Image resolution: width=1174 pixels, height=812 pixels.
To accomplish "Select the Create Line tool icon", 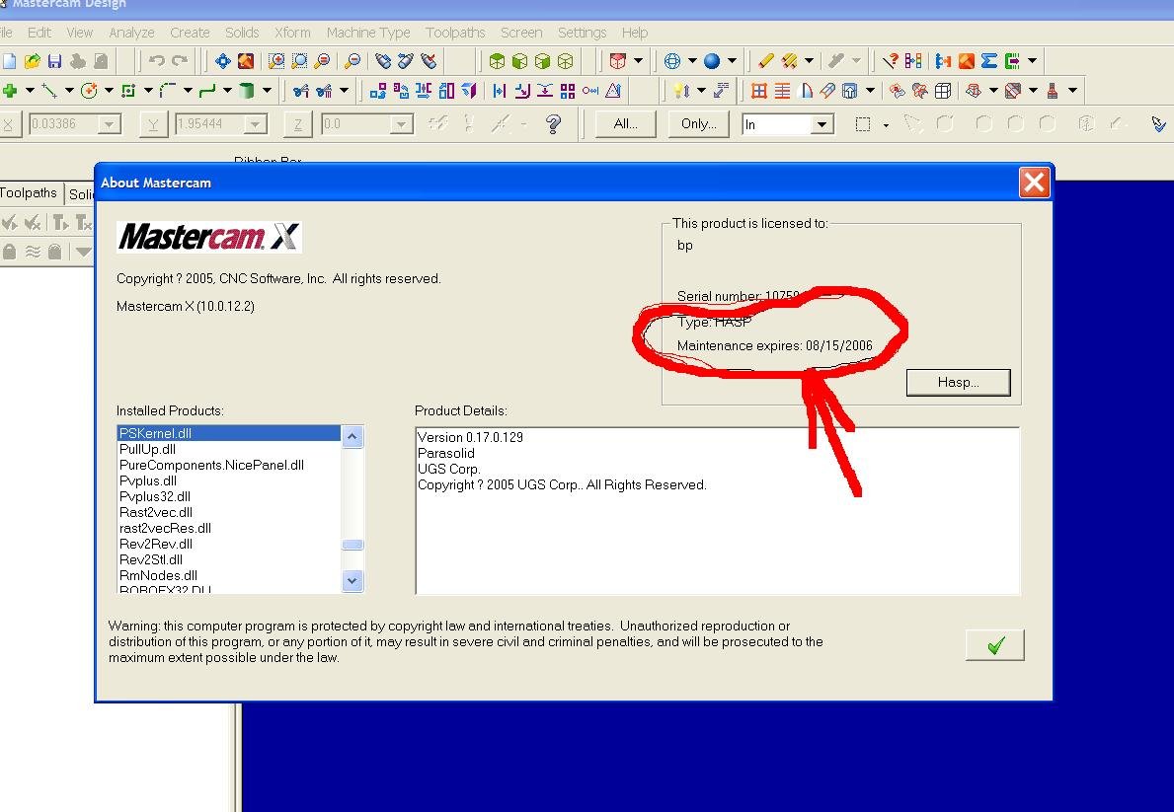I will click(x=49, y=91).
